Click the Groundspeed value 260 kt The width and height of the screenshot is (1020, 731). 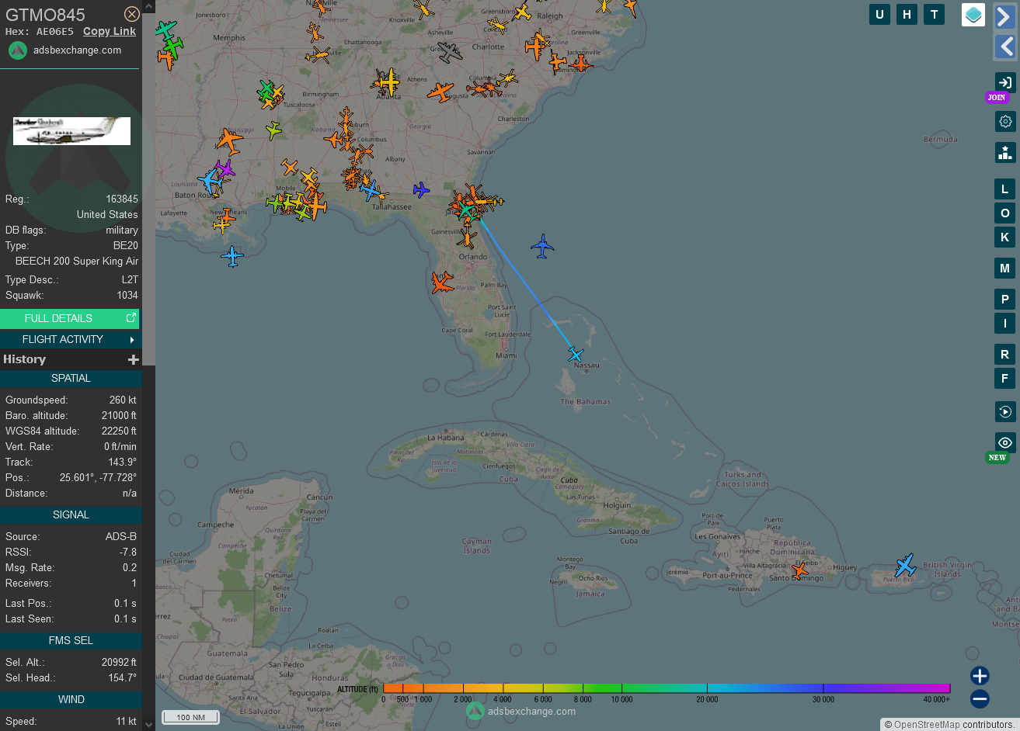pos(123,400)
